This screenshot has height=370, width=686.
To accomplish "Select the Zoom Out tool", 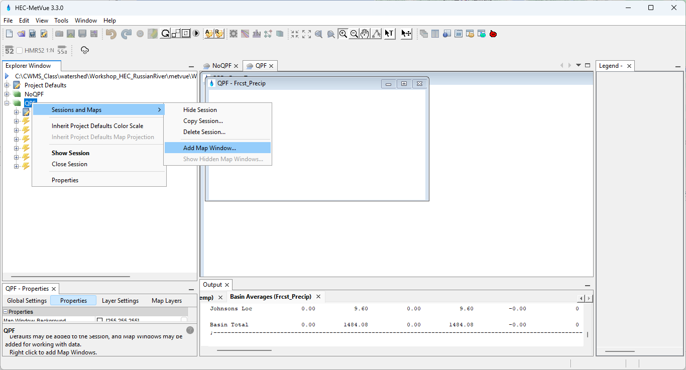I will coord(354,34).
